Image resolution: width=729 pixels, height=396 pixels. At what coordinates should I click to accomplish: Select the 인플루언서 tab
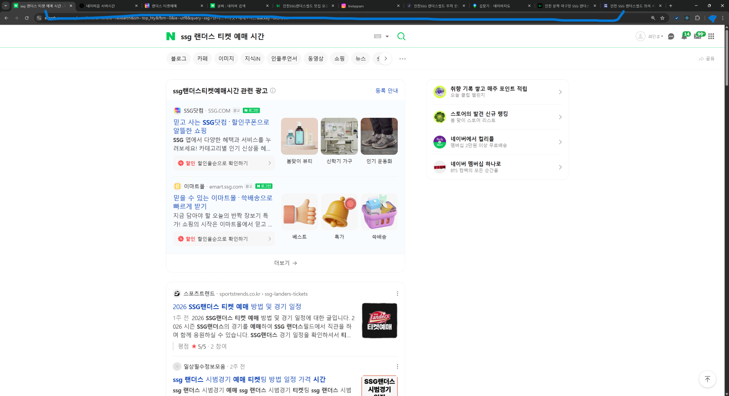pyautogui.click(x=284, y=59)
